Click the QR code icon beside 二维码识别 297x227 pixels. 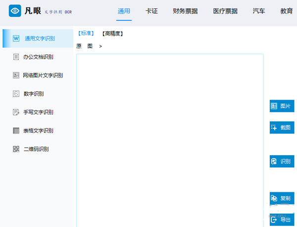pyautogui.click(x=16, y=149)
